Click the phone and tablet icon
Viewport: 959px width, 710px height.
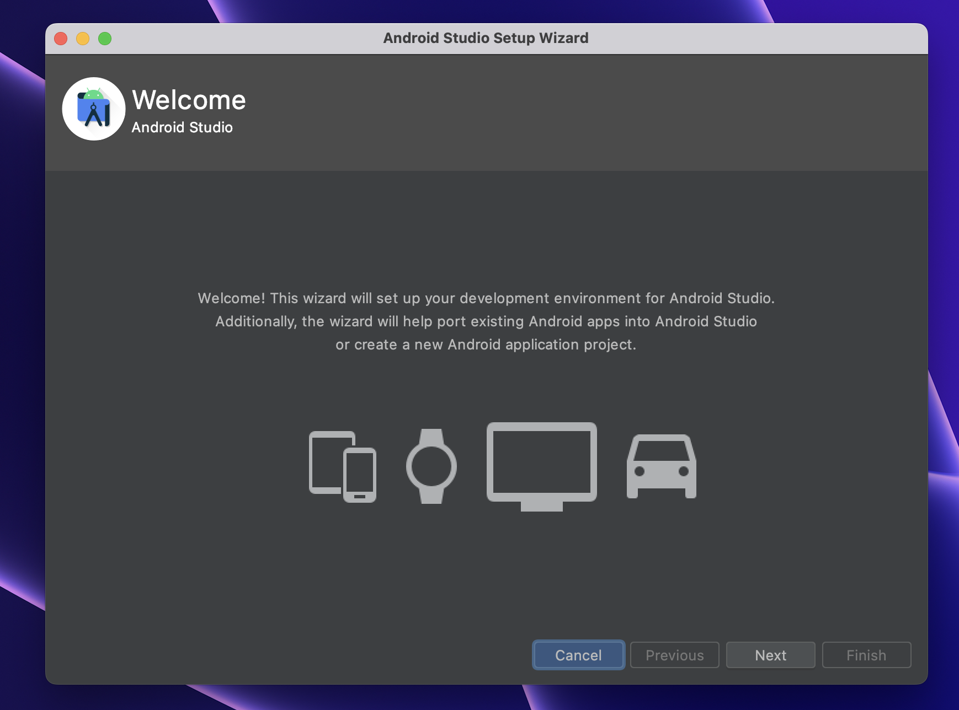343,466
